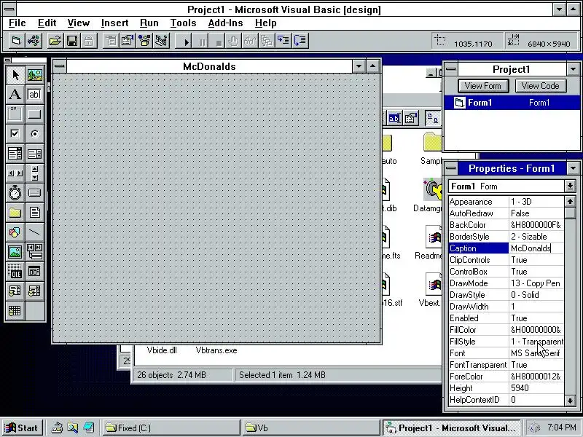The image size is (583, 437).
Task: Select Form1 in the Project window list
Action: coord(512,103)
